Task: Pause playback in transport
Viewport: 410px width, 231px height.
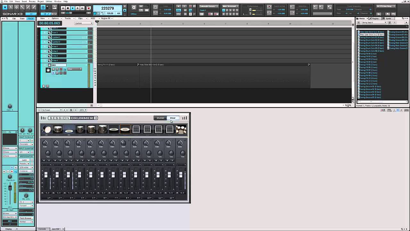Action: (78, 8)
